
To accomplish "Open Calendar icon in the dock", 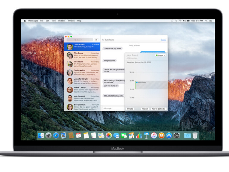I will tap(79, 135).
